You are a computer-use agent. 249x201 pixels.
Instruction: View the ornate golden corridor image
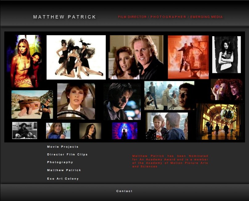pyautogui.click(x=219, y=122)
